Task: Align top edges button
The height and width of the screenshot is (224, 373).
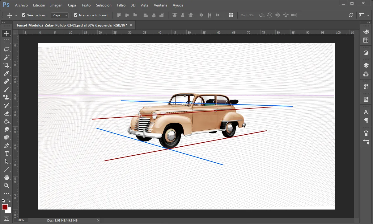Action: tap(119, 15)
